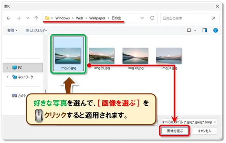226x143 pixels.
Task: Click the img29.jpg file name label
Action: click(102, 68)
